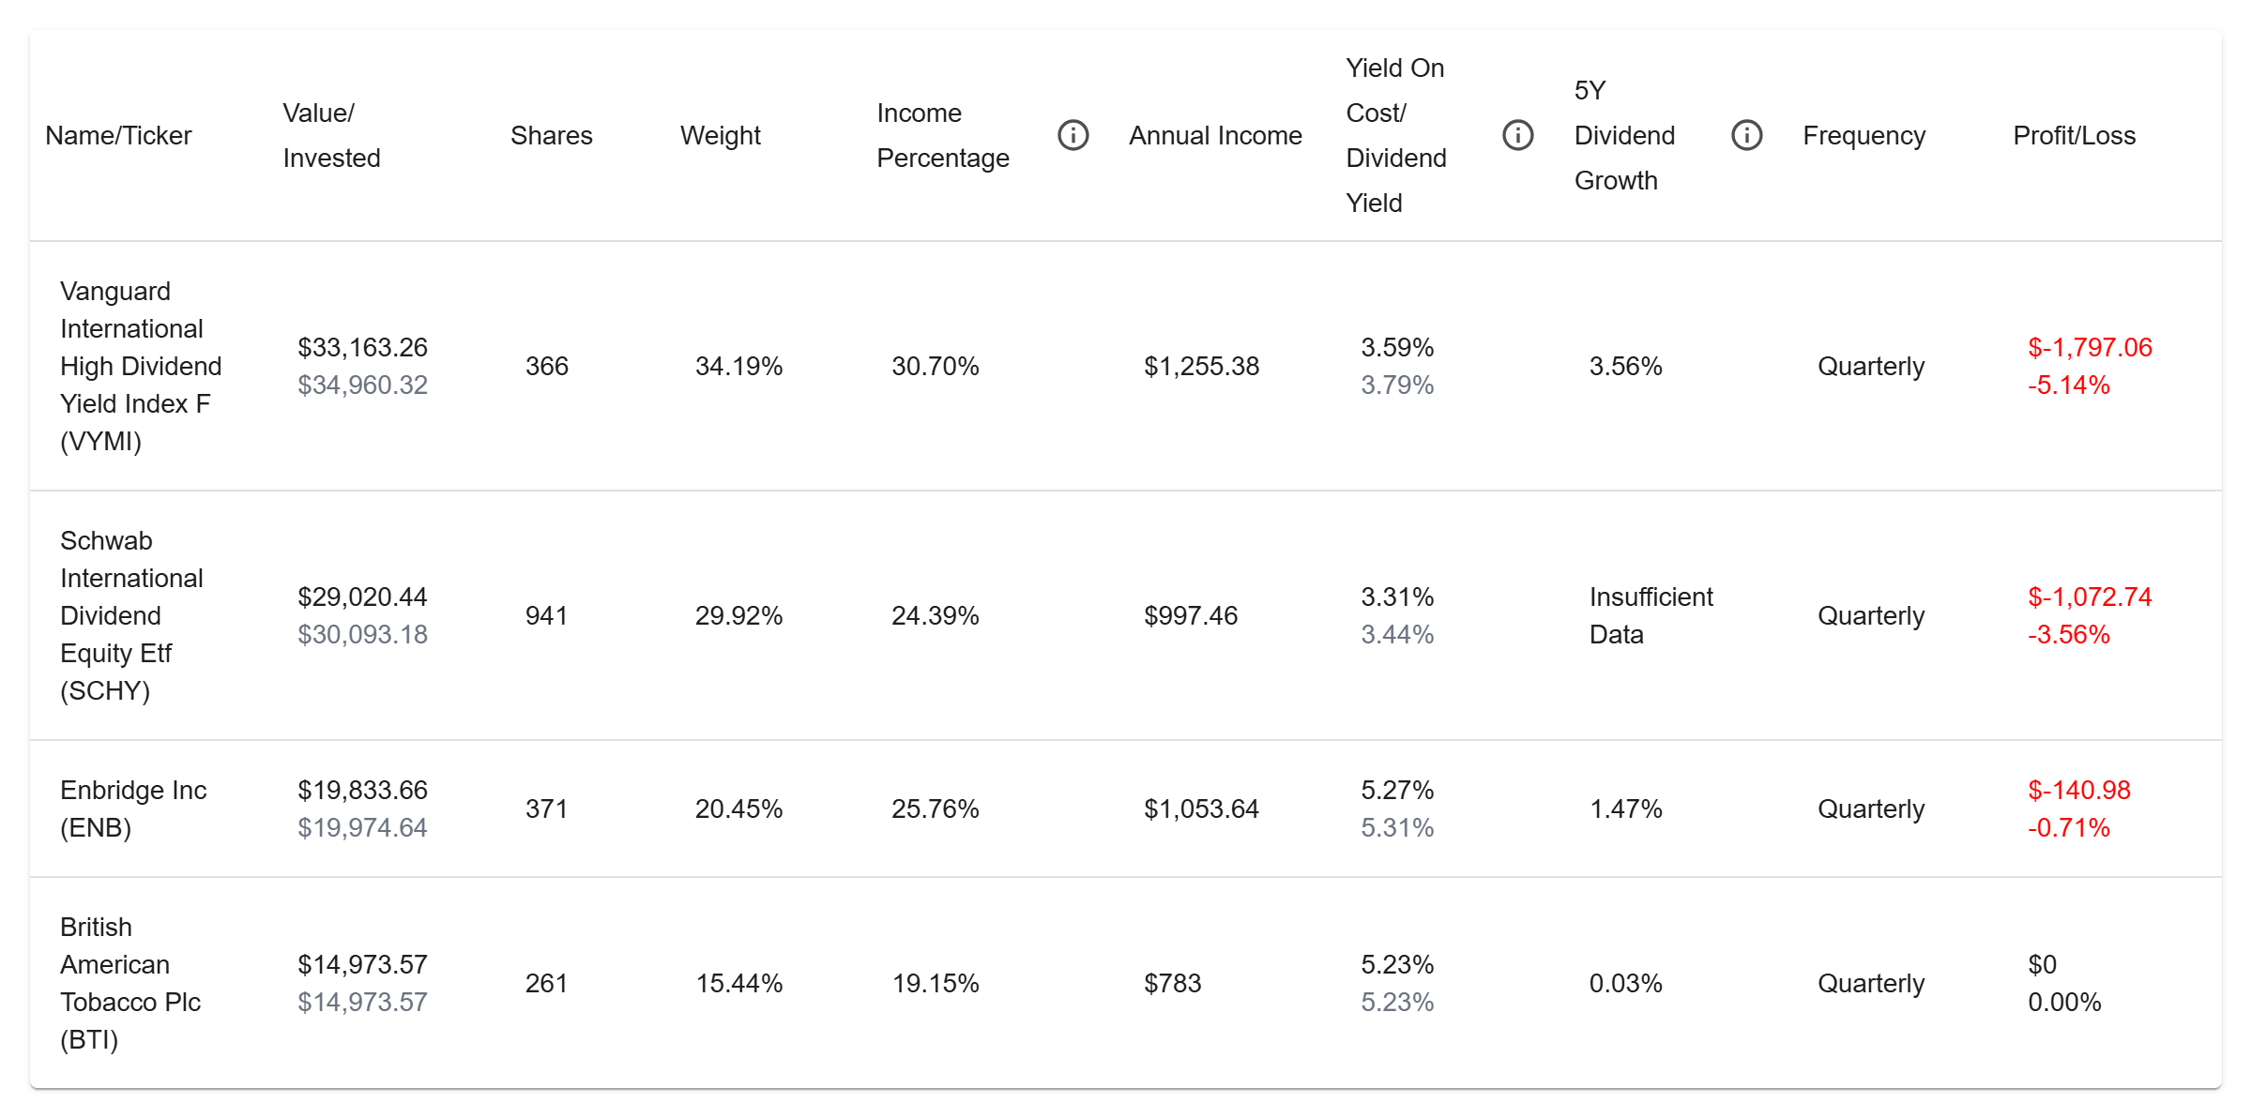2252x1118 pixels.
Task: Click the Income Percentage column header
Action: [x=942, y=135]
